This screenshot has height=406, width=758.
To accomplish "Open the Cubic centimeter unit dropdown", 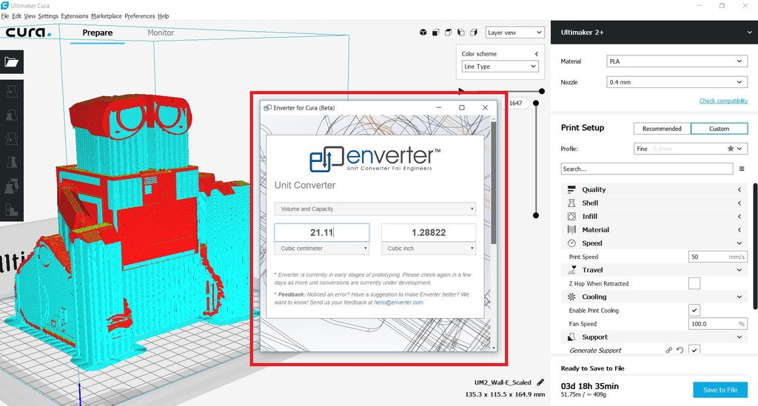I will click(x=322, y=248).
